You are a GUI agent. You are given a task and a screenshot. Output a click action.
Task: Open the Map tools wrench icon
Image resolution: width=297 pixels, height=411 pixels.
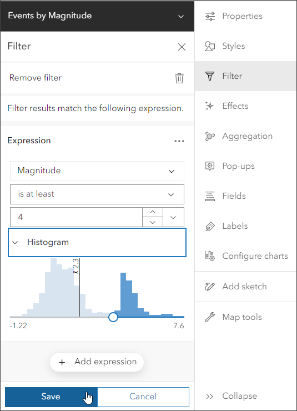tap(209, 317)
